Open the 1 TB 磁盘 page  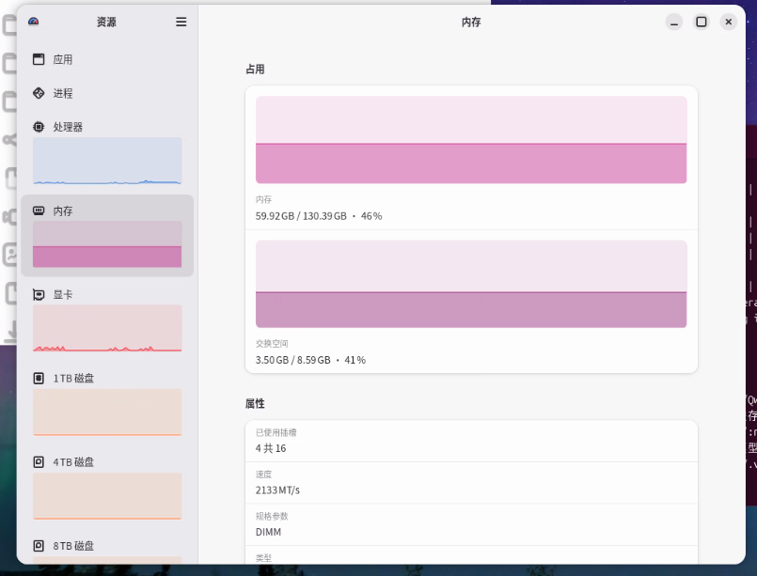[107, 403]
